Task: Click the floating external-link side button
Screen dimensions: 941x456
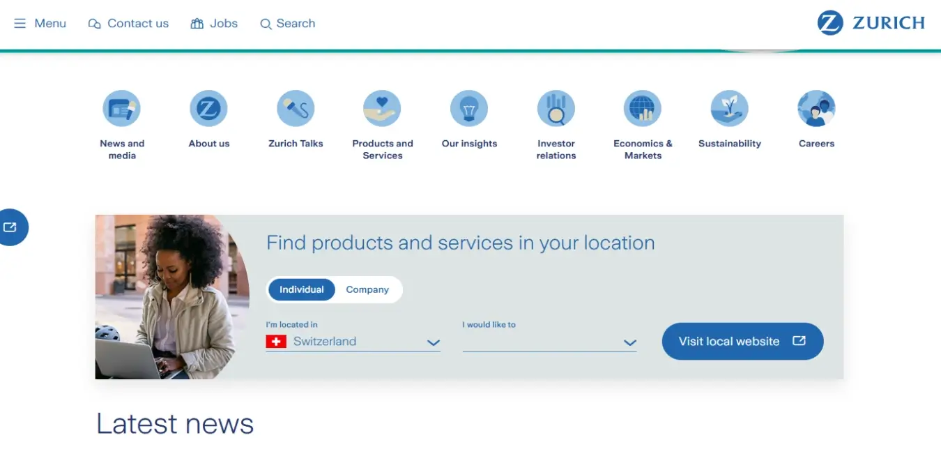Action: coord(10,227)
